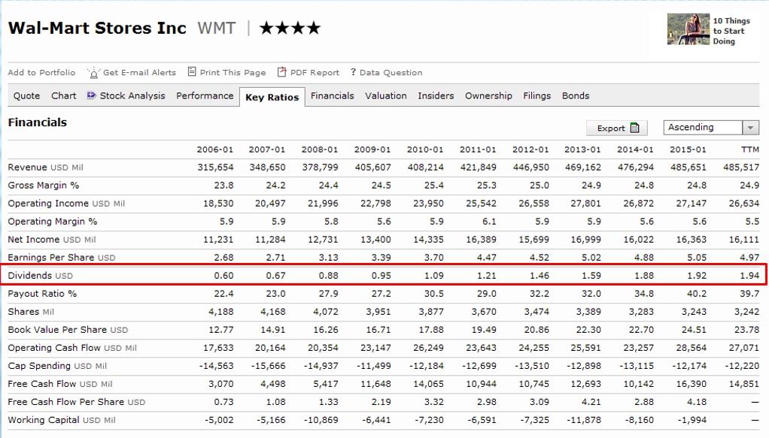Open the Ownership tab
The width and height of the screenshot is (769, 438).
coord(488,96)
